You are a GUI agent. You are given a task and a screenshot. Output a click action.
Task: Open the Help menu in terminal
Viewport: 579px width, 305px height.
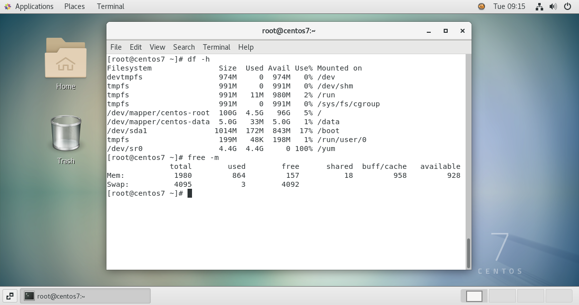click(246, 47)
